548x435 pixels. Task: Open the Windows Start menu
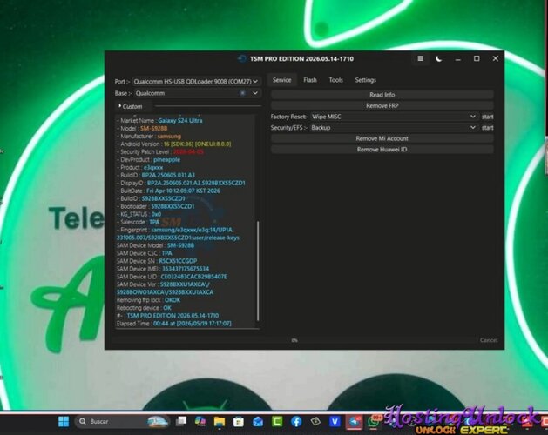click(x=64, y=421)
